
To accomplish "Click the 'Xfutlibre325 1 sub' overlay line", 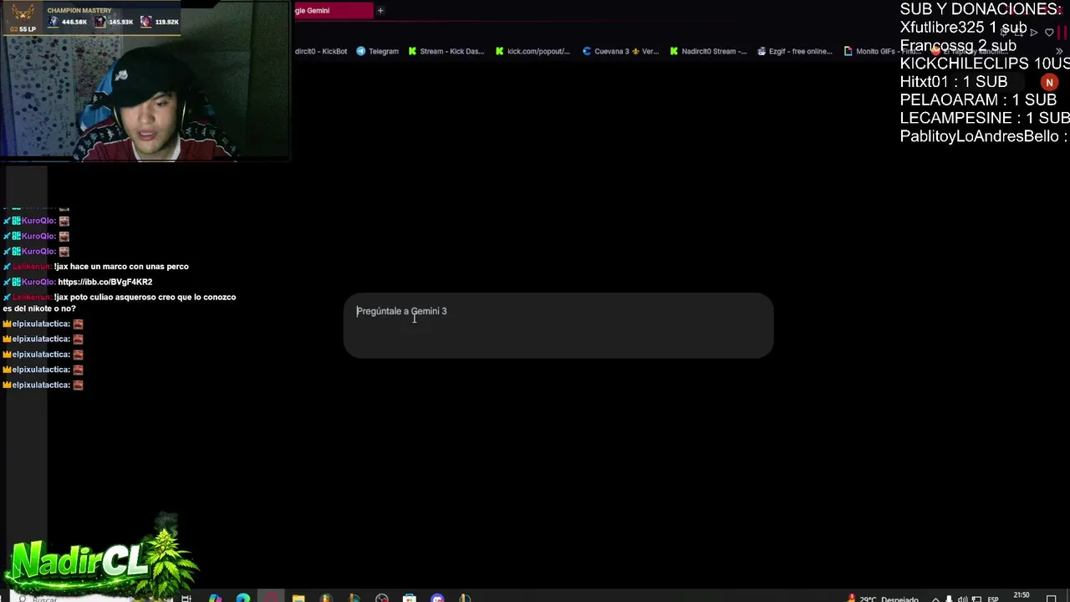I will tap(963, 28).
